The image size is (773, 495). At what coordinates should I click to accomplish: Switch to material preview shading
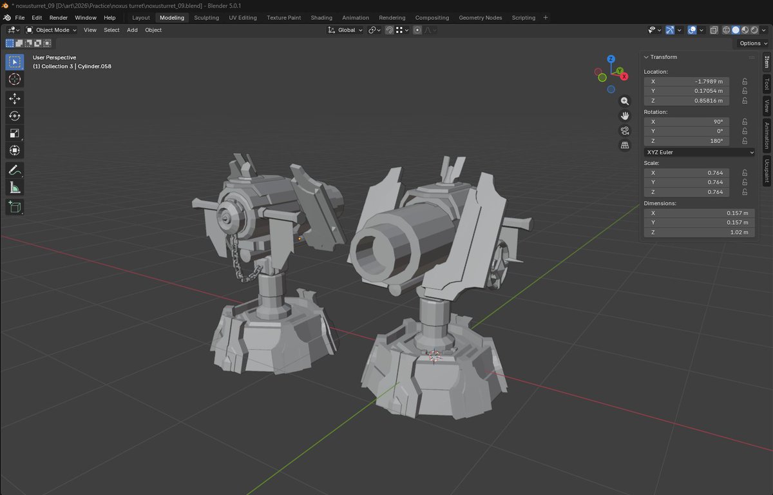click(745, 30)
